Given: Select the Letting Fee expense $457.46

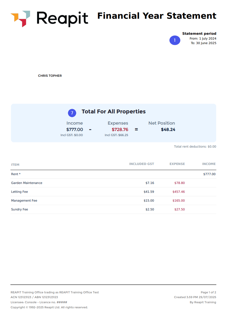Looking at the screenshot, I should [x=179, y=192].
